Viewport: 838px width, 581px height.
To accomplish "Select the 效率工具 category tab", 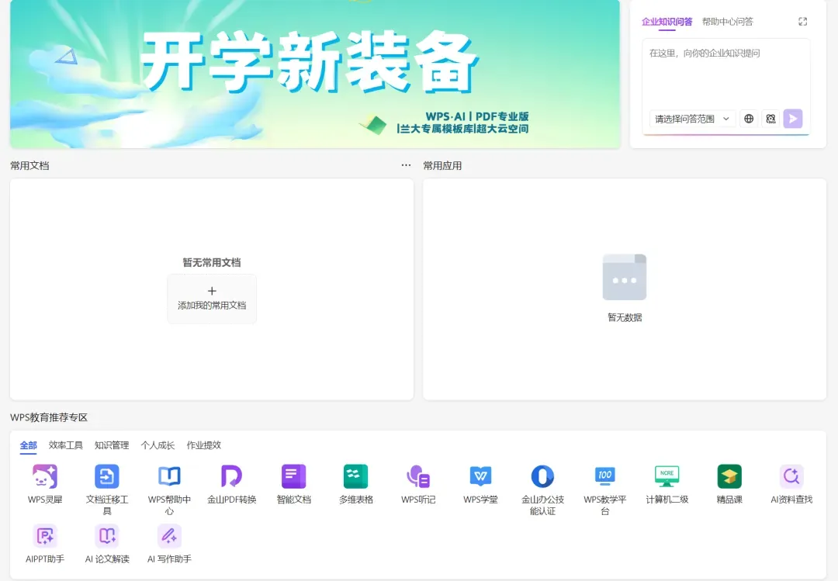I will tap(66, 445).
